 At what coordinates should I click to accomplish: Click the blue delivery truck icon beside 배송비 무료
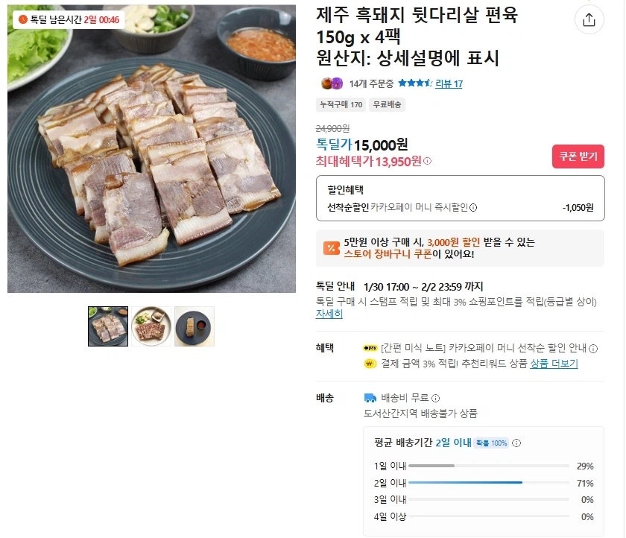tap(369, 396)
